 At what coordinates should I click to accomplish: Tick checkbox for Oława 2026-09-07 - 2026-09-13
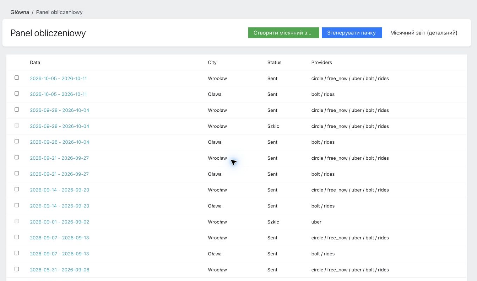(x=17, y=253)
